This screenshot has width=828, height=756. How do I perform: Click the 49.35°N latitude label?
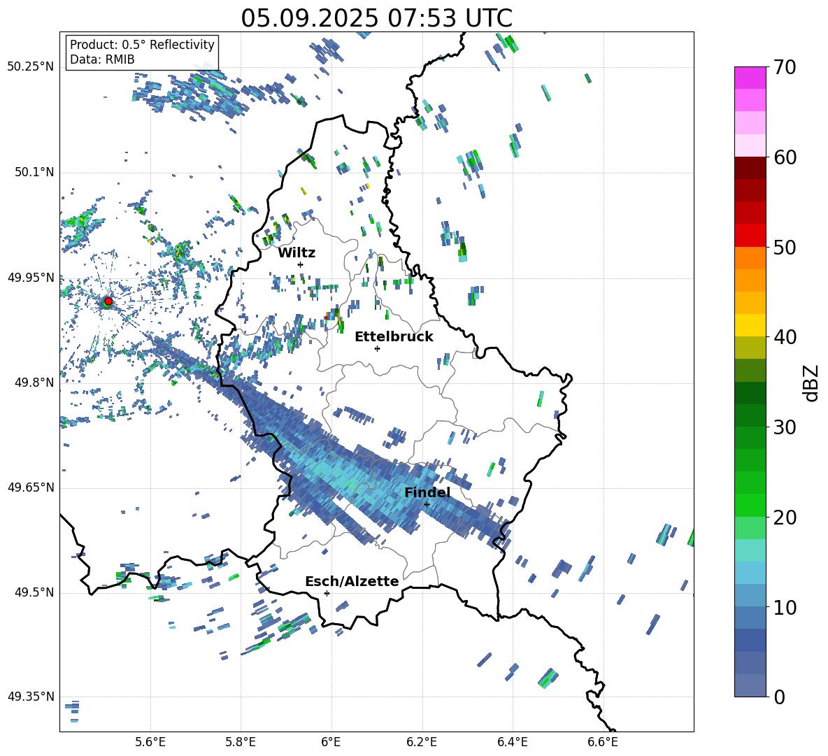[x=31, y=697]
